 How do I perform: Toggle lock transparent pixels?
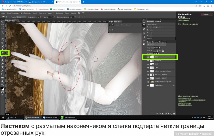(155, 51)
